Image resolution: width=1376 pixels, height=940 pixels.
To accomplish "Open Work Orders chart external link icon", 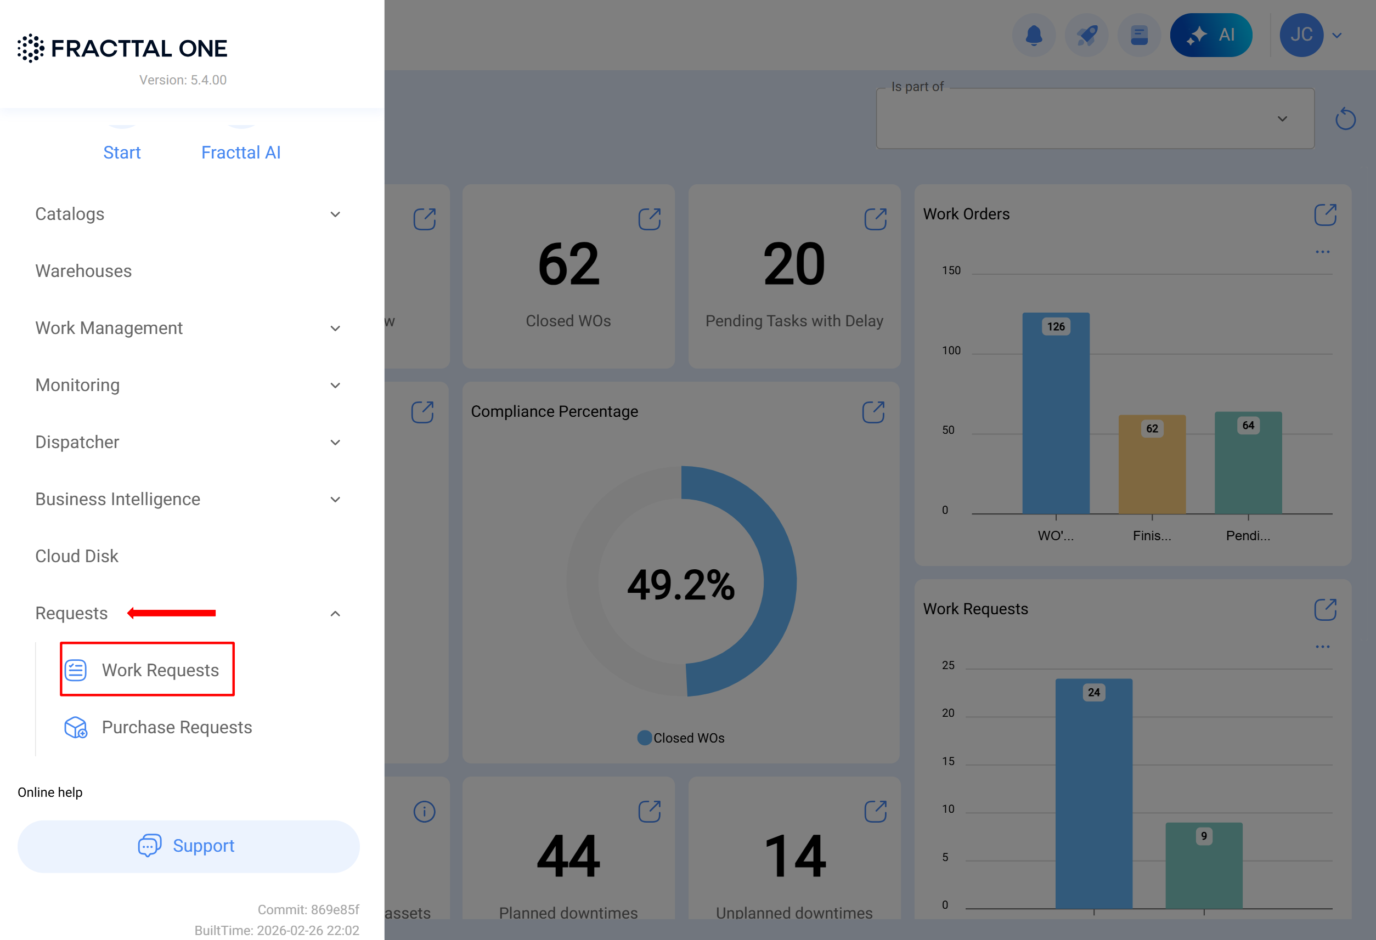I will (x=1324, y=215).
